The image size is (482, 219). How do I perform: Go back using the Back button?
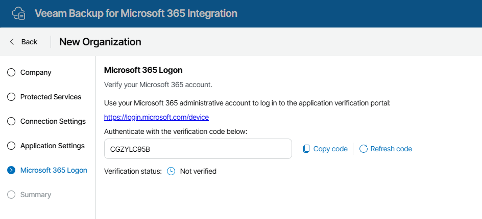coord(23,42)
